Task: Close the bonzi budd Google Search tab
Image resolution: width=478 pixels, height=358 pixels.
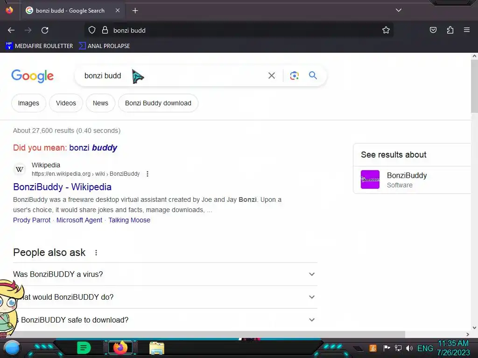Action: (118, 10)
